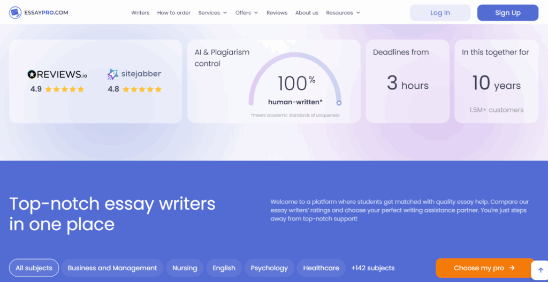The height and width of the screenshot is (282, 548).
Task: Expand the Services dropdown menu
Action: click(x=212, y=13)
